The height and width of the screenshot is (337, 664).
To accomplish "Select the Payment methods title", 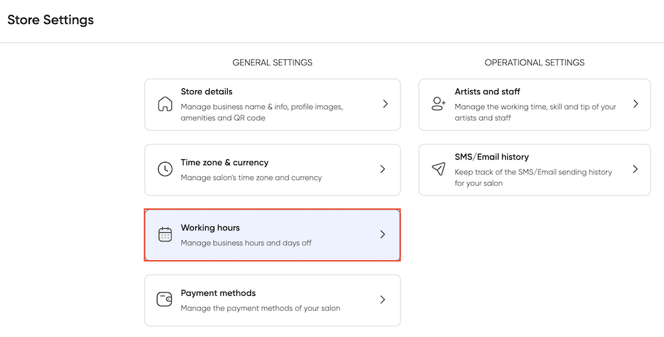I will (218, 293).
